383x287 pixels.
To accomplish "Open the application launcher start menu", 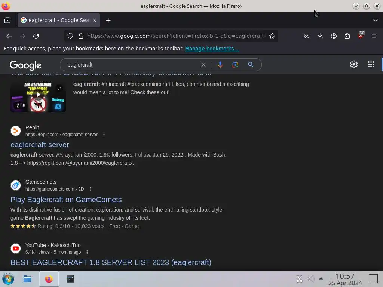I will [8, 279].
